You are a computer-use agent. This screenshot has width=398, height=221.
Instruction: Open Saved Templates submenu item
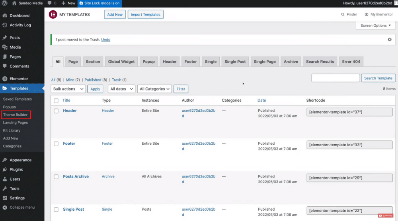pyautogui.click(x=18, y=99)
